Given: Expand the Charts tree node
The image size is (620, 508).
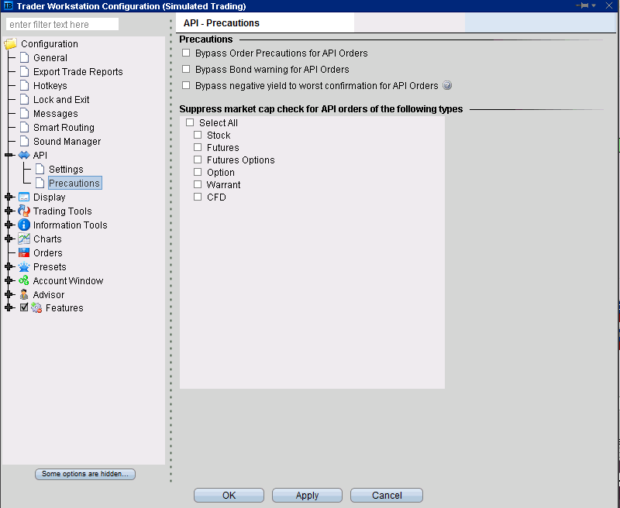Looking at the screenshot, I should click(x=9, y=239).
